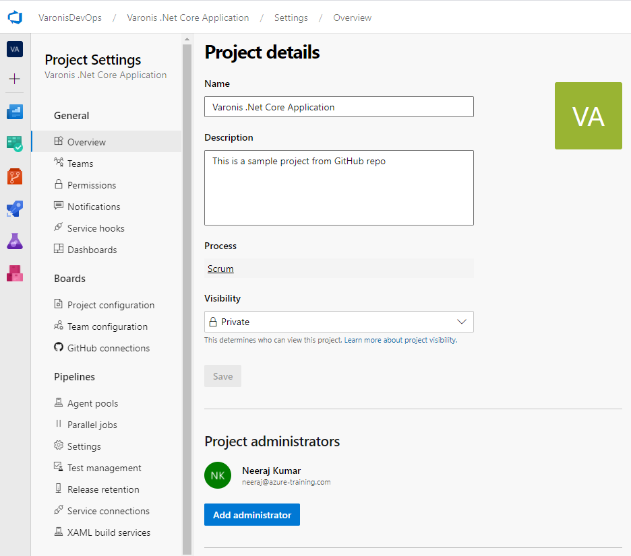Click the Save button

[x=222, y=376]
